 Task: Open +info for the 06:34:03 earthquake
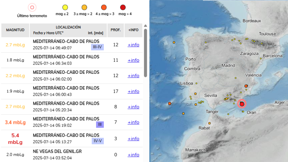click(133, 60)
